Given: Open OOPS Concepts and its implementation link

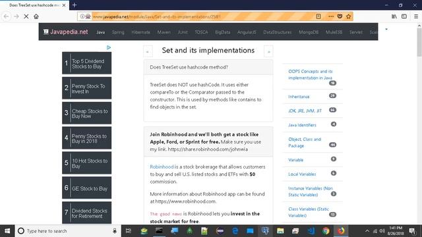Looking at the screenshot, I should pos(311,74).
